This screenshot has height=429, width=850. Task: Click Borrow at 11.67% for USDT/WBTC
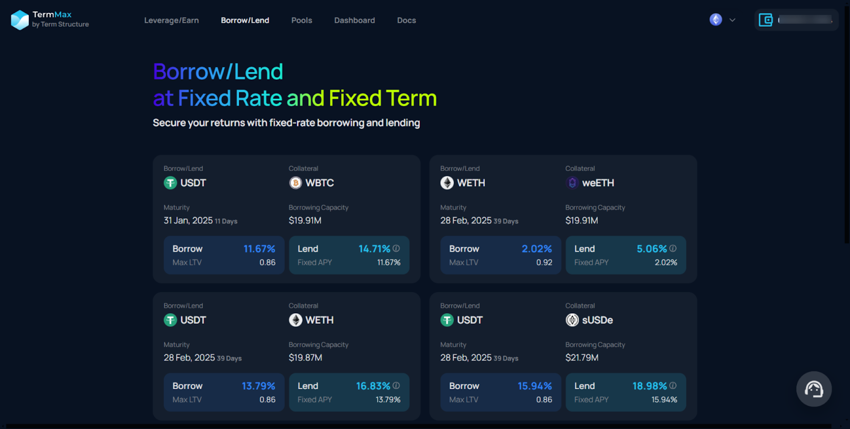224,255
